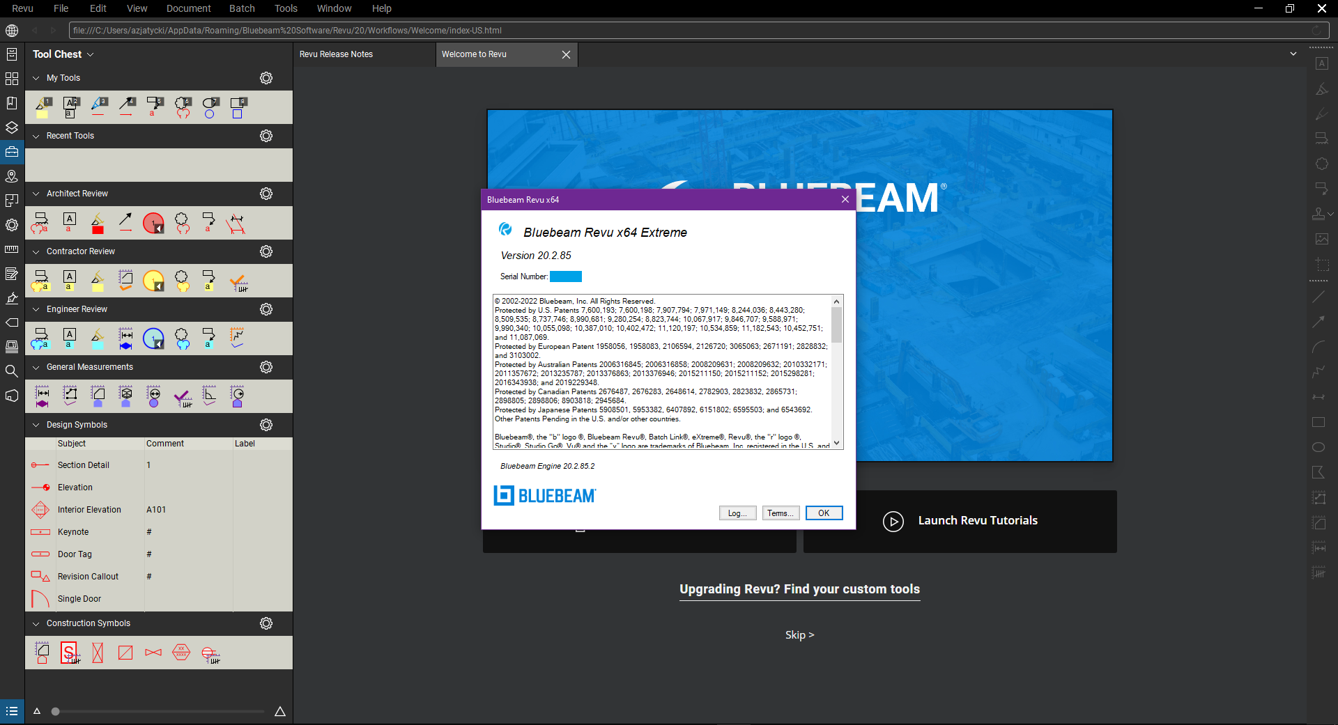
Task: Choose the pen tool in My Tools
Action: click(98, 107)
